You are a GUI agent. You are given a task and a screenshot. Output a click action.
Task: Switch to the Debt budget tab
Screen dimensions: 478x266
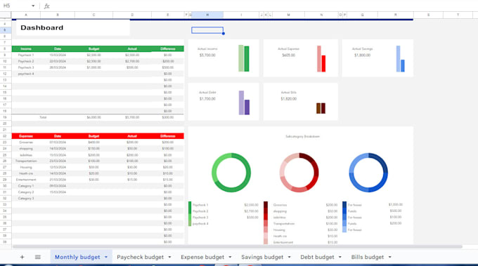317,257
